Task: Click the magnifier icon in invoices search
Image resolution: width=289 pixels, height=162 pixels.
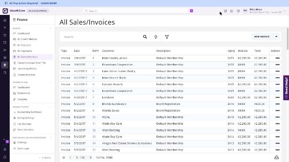Action: (x=145, y=37)
